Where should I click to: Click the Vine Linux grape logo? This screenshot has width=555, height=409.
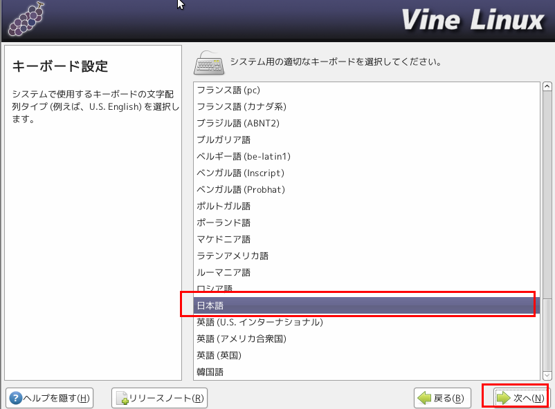coord(26,19)
